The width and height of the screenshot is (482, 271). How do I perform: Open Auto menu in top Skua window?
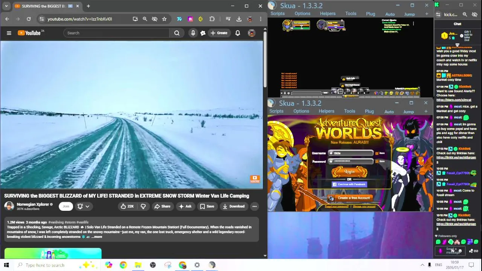click(x=390, y=14)
